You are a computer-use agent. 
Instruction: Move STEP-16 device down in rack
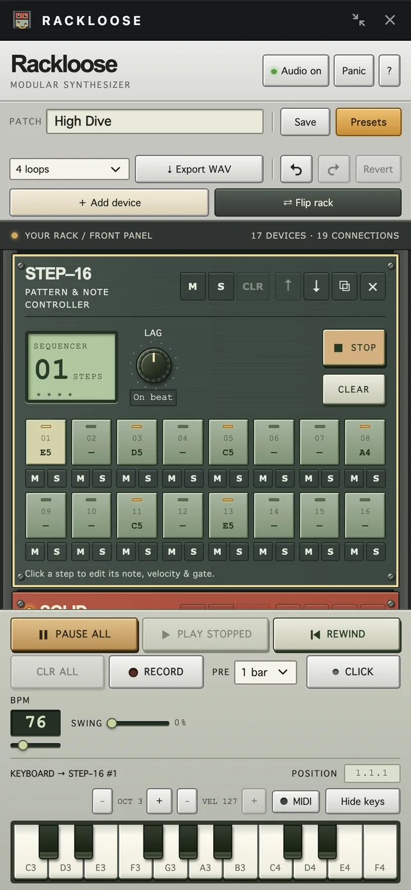point(316,286)
